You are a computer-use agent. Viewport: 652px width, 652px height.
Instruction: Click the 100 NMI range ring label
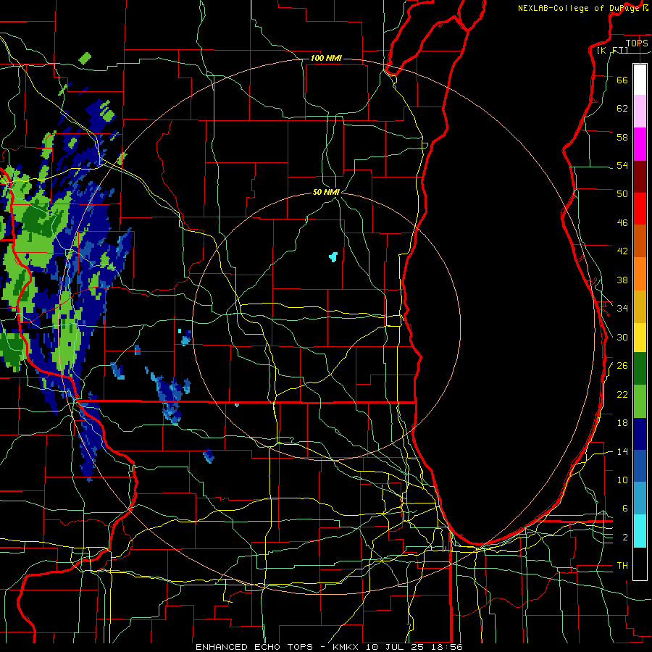[326, 58]
